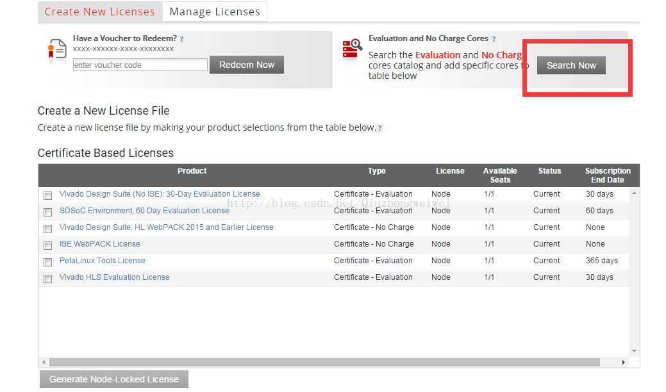Check Vivado HLS Evaluation License checkbox
666x392 pixels.
click(x=47, y=279)
